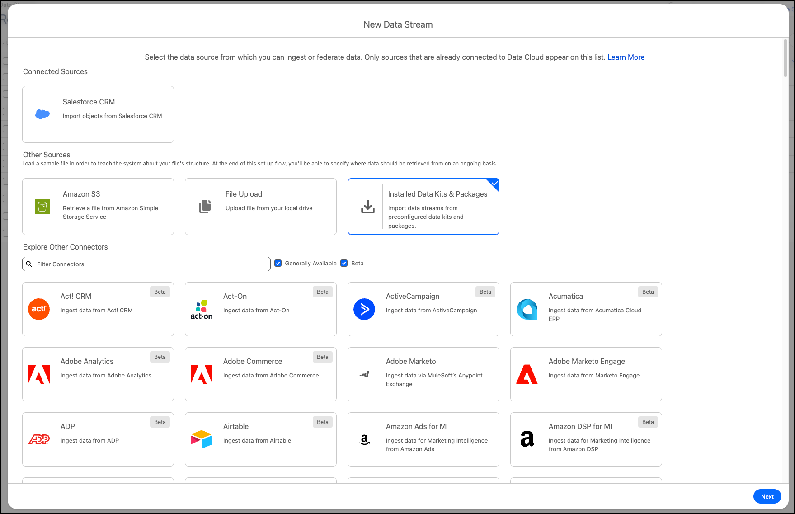This screenshot has width=795, height=514.
Task: Pick the Act-On logo icon
Action: pos(202,309)
